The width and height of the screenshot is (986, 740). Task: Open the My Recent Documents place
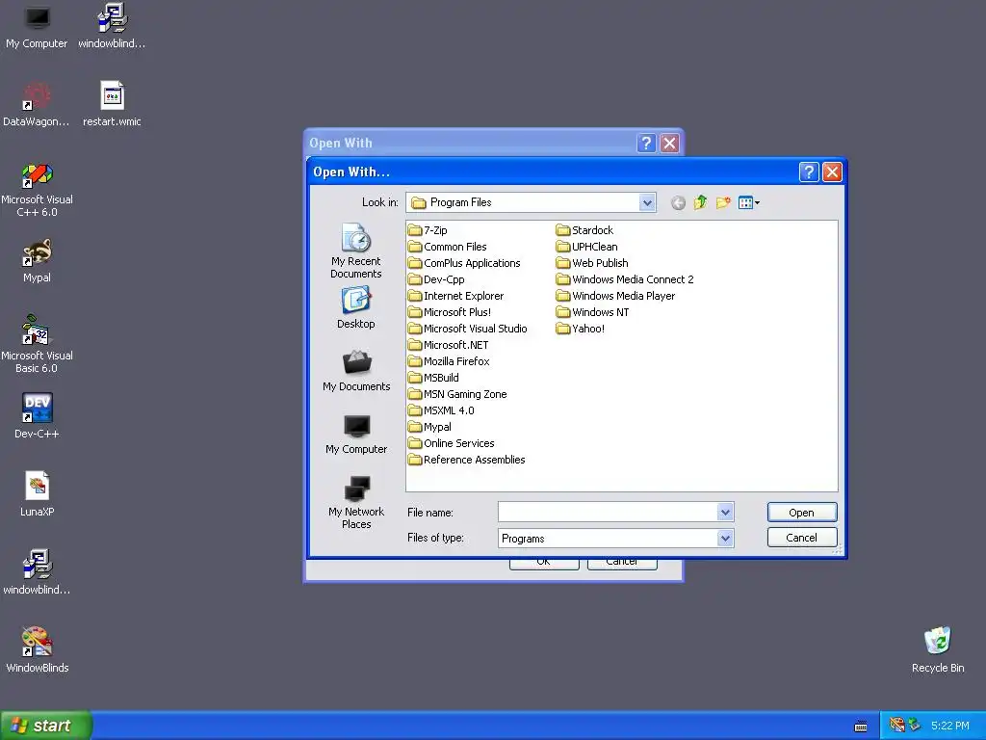click(x=356, y=251)
